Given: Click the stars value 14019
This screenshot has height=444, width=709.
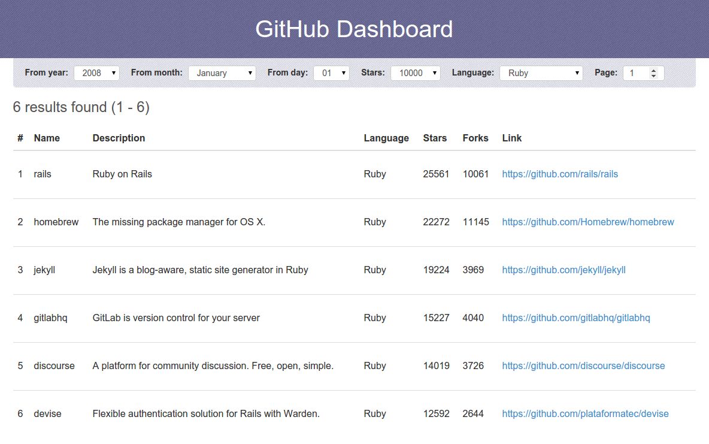Looking at the screenshot, I should [437, 366].
